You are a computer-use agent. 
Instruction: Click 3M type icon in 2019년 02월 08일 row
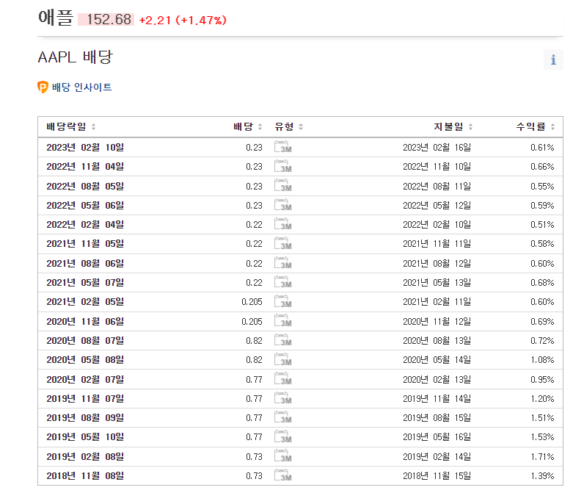pos(283,456)
